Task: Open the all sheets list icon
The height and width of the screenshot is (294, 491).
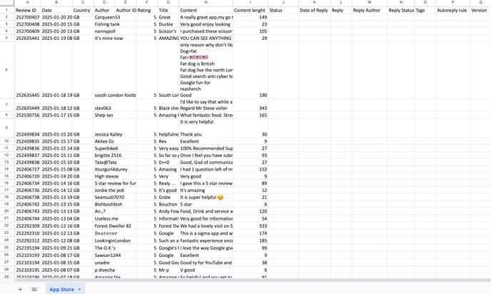Action: pyautogui.click(x=34, y=289)
